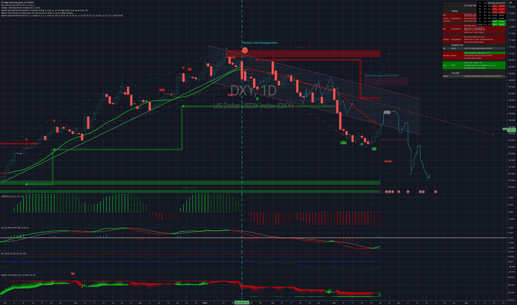Image resolution: width=517 pixels, height=305 pixels.
Task: Select the TREND header in the dashboard table
Action: [x=454, y=11]
